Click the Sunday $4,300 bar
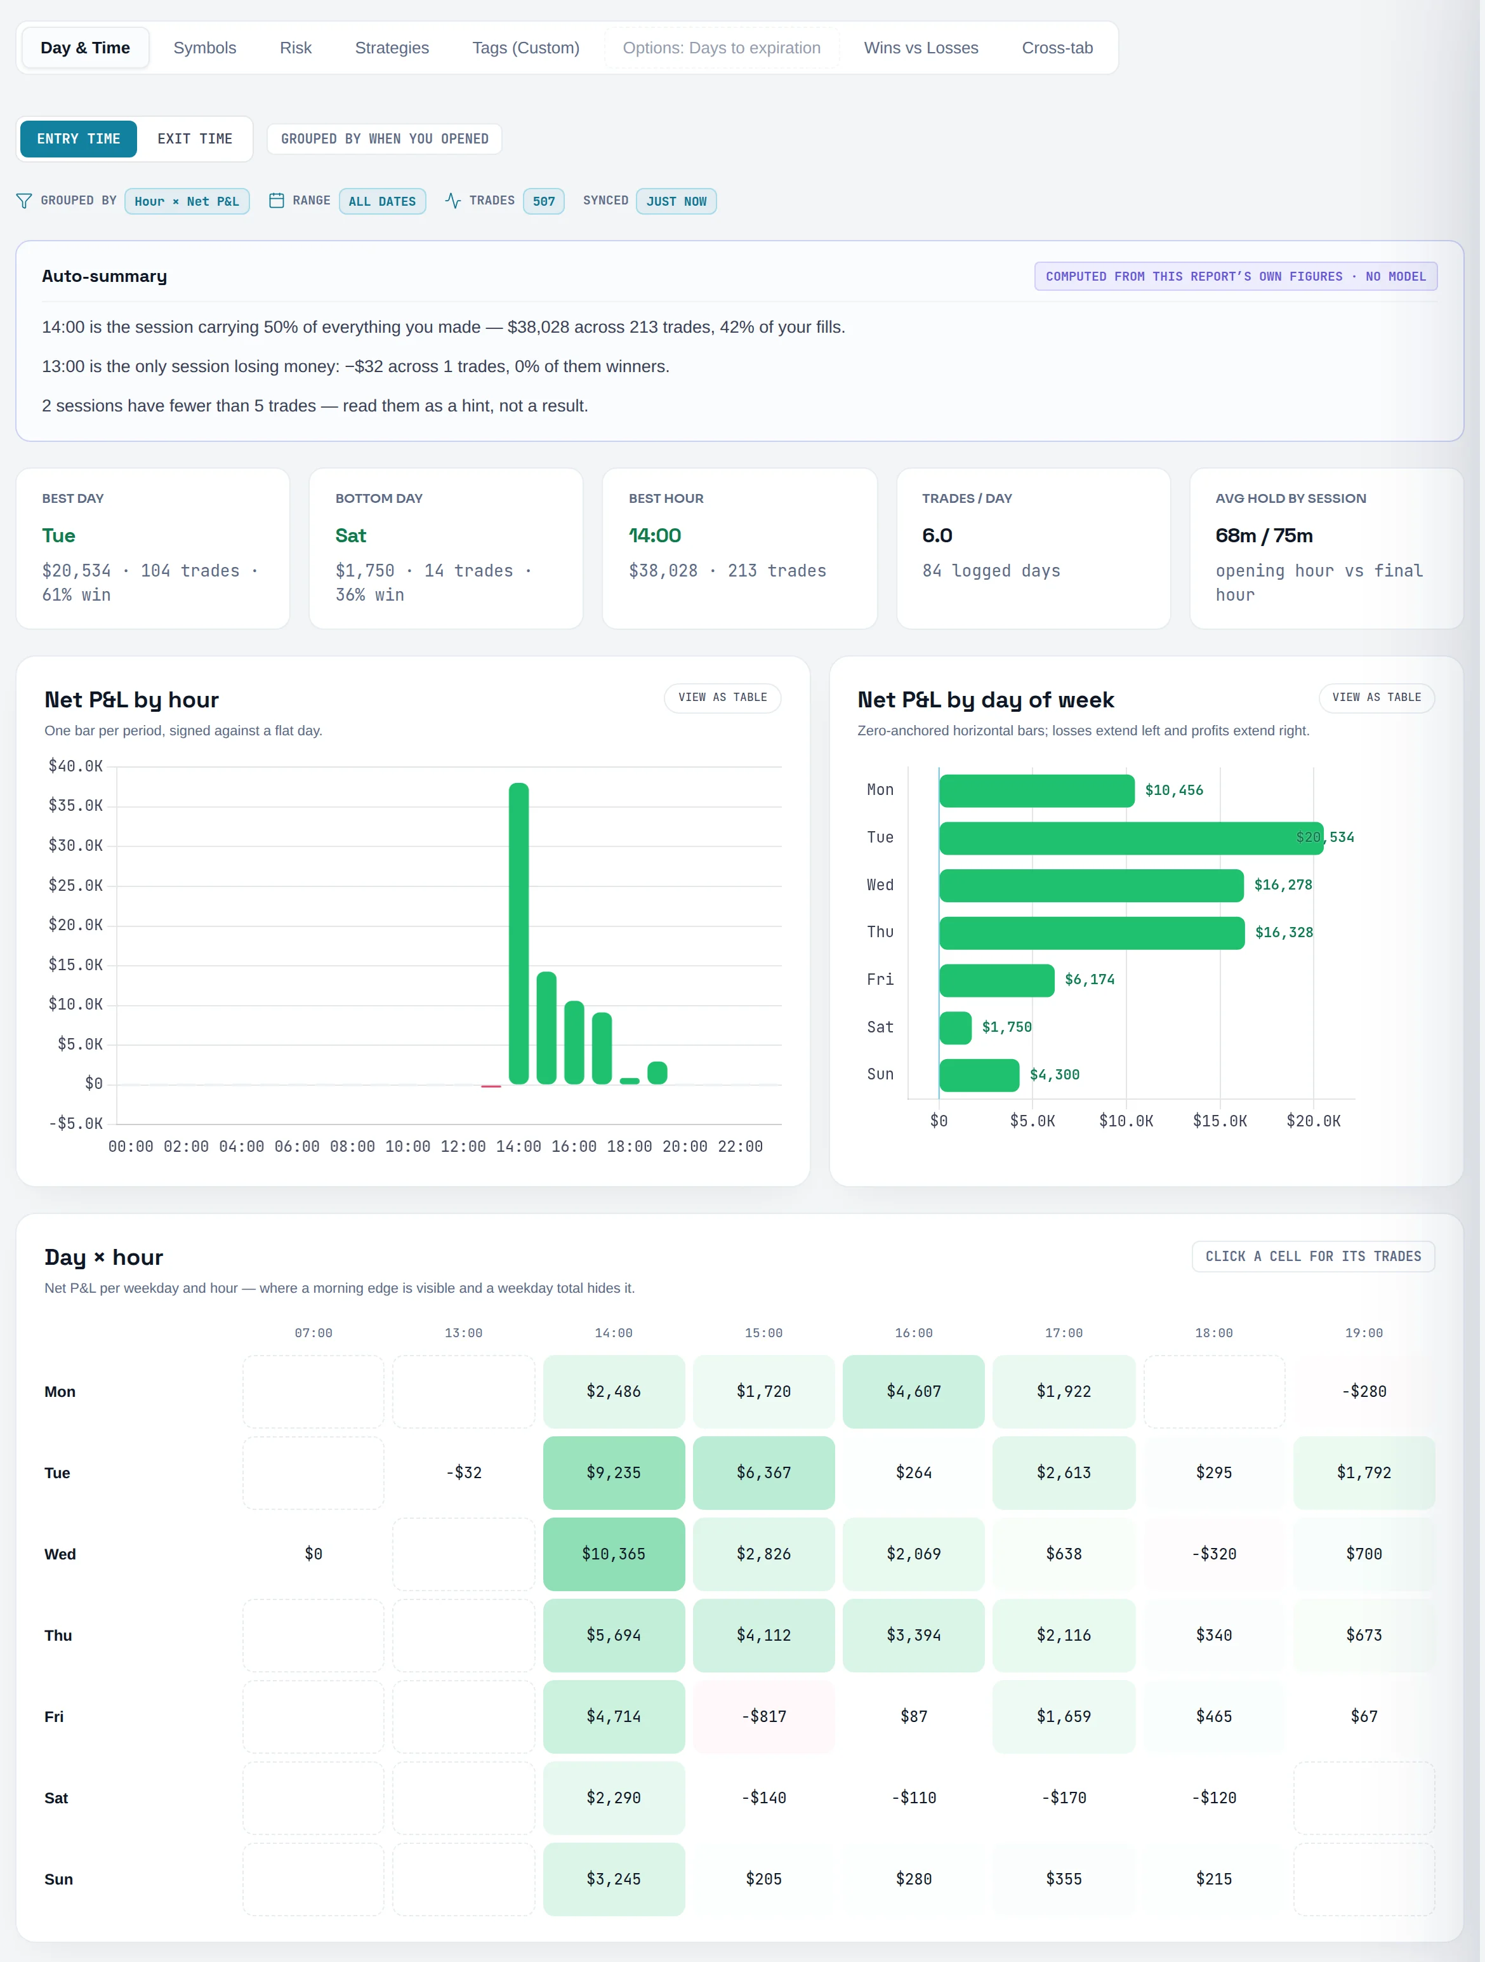 (980, 1075)
